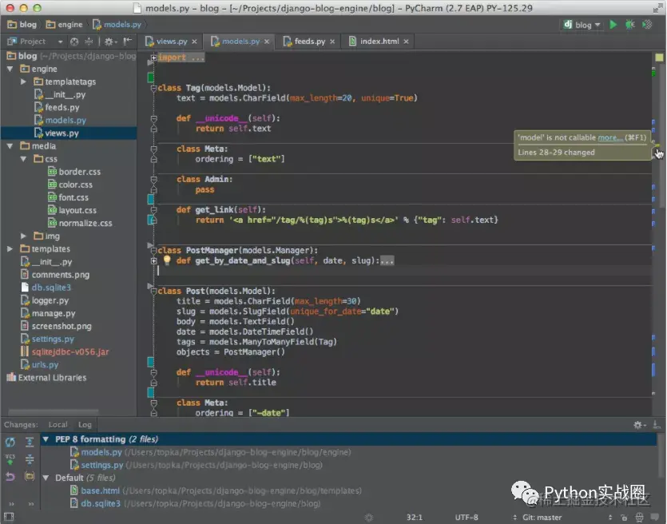This screenshot has height=524, width=667.
Task: Click the yellow group-by-directory icon
Action: point(30,476)
